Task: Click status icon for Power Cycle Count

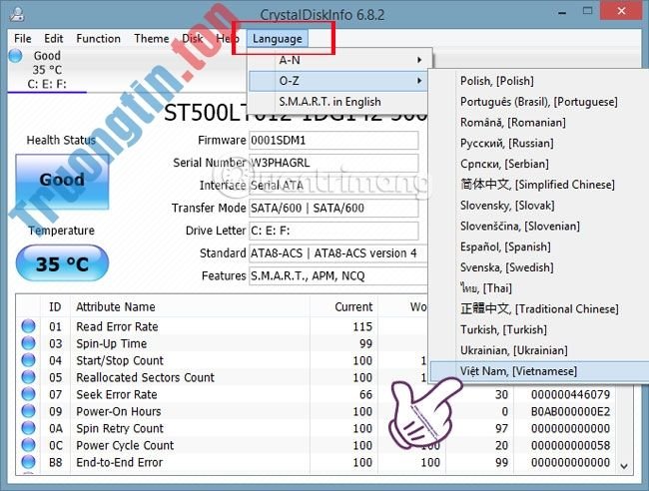Action: coord(28,445)
